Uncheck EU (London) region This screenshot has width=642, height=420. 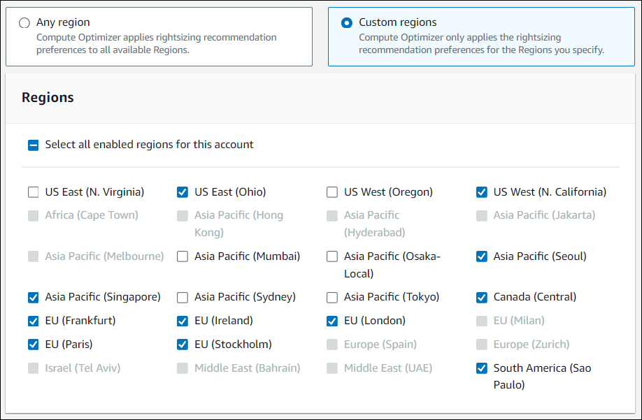332,321
